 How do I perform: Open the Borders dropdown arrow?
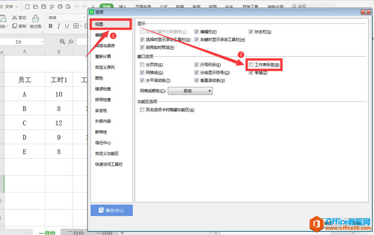pyautogui.click(x=81, y=26)
